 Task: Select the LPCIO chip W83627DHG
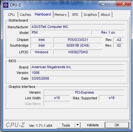tap(78, 52)
